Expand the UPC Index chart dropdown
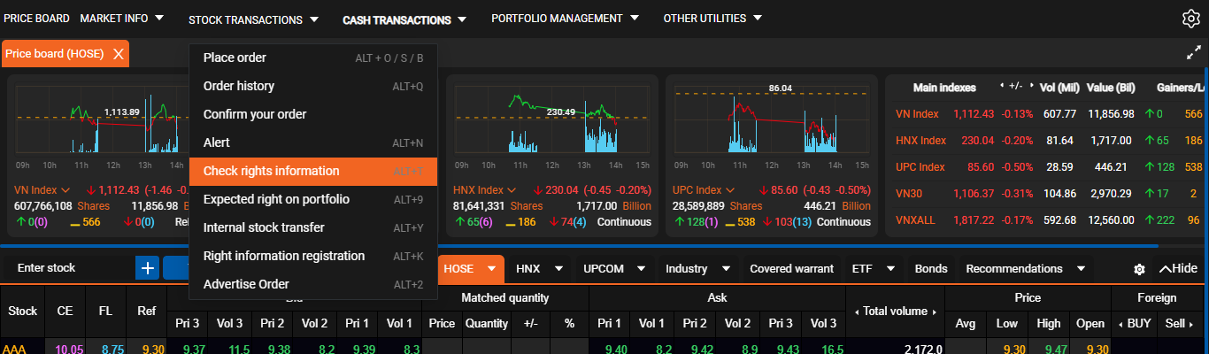This screenshot has height=354, width=1209. (730, 190)
